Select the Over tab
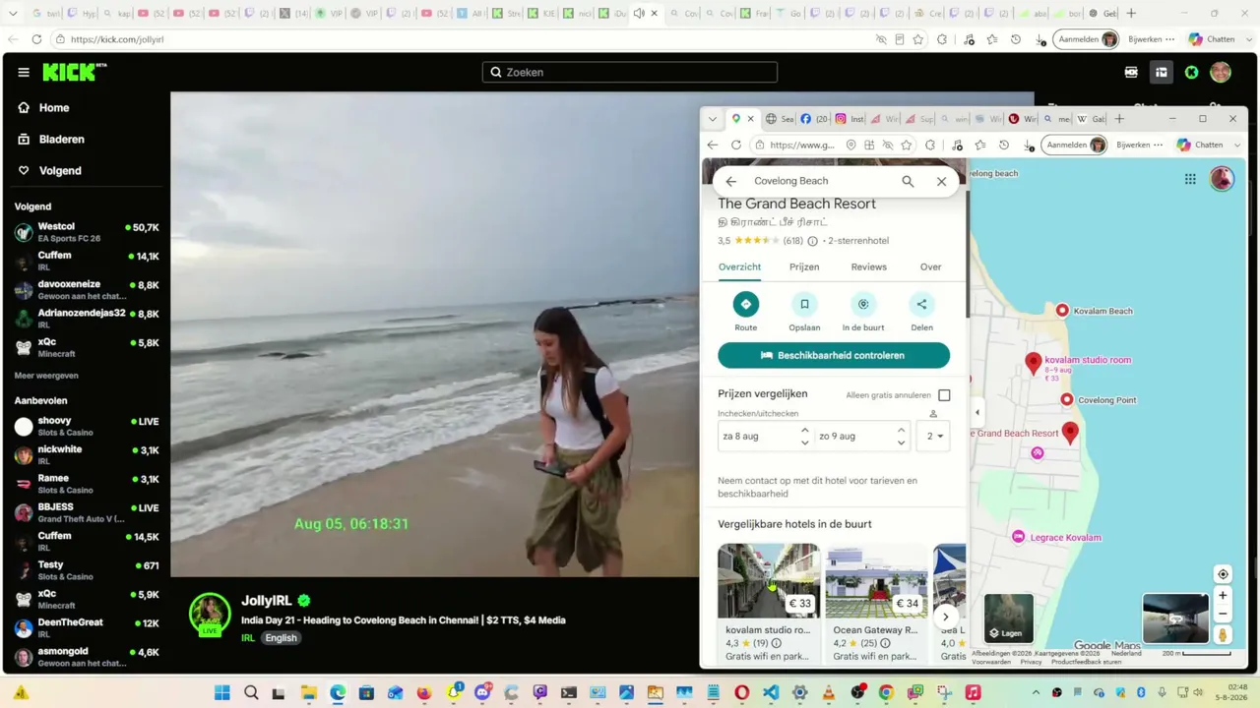Image resolution: width=1260 pixels, height=708 pixels. 930,267
